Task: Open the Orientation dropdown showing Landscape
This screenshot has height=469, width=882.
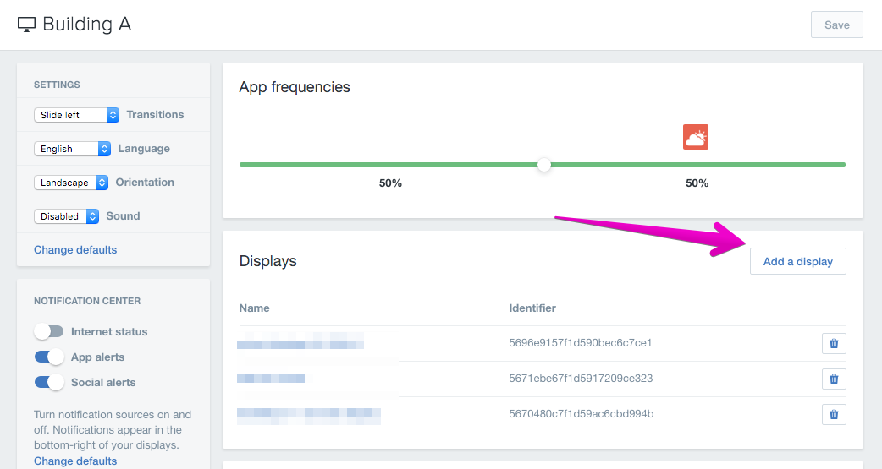Action: pos(71,183)
